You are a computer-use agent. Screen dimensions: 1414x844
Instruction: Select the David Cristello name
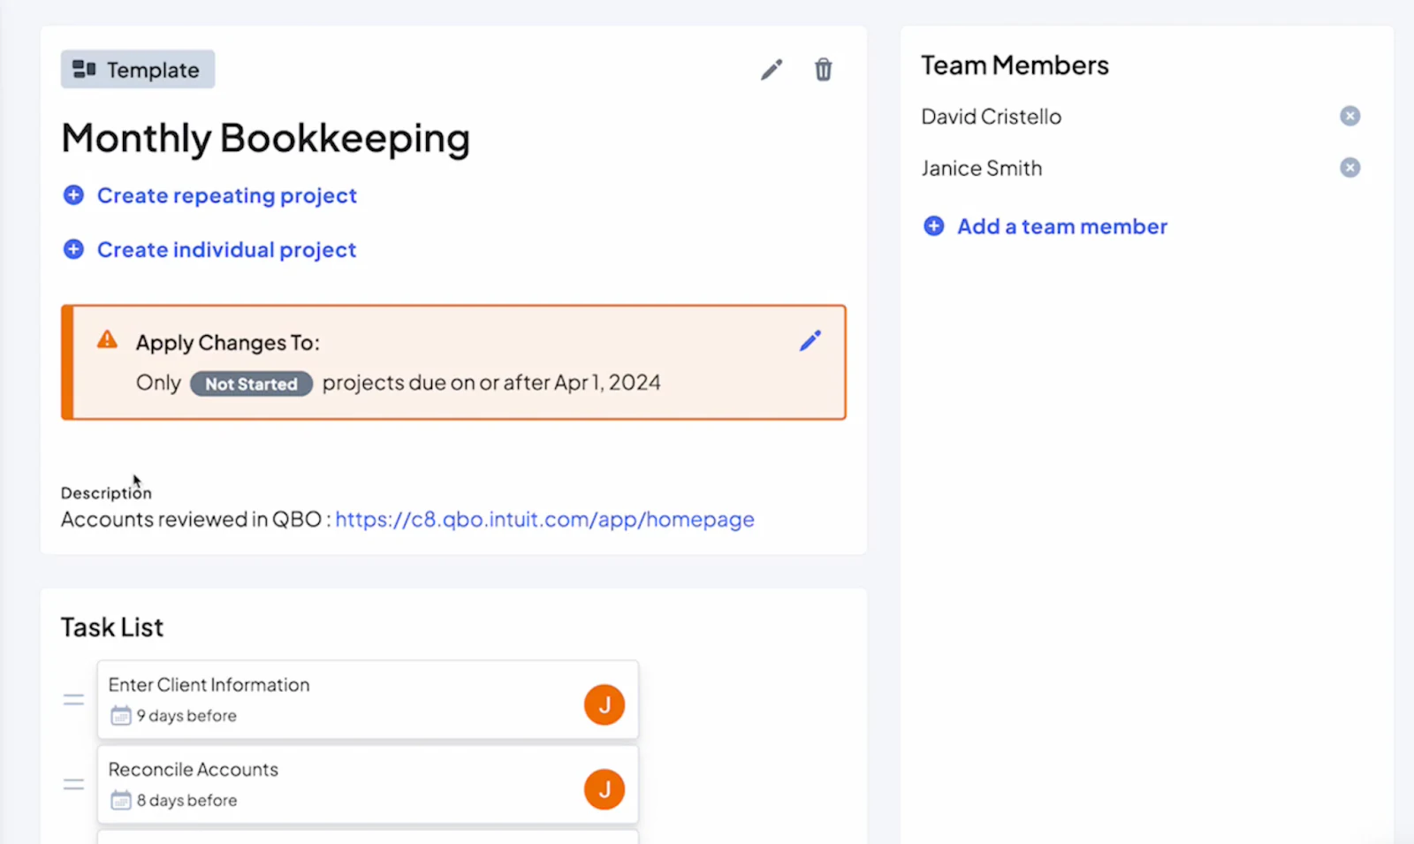[x=991, y=117]
